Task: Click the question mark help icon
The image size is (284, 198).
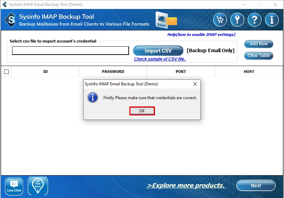Action: click(x=255, y=20)
